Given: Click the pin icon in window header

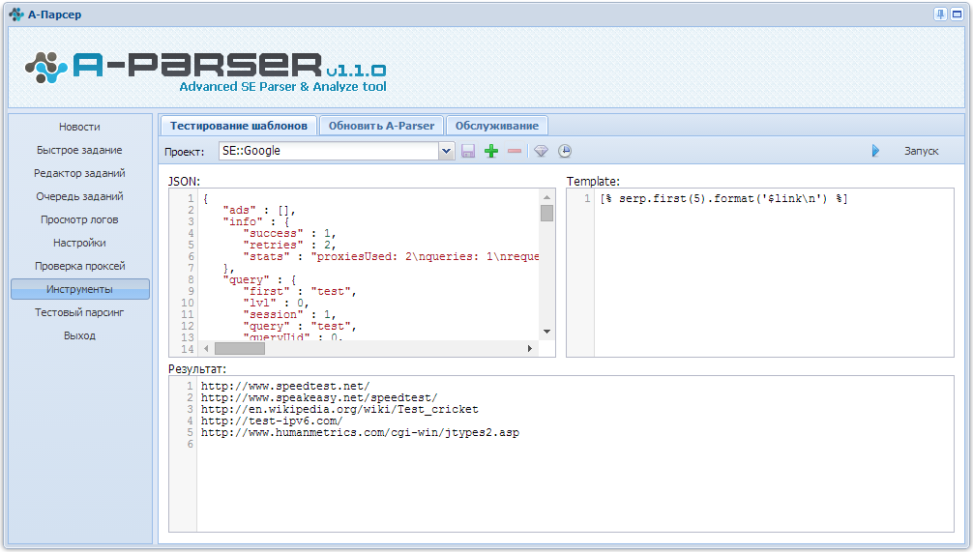Looking at the screenshot, I should click(x=941, y=14).
